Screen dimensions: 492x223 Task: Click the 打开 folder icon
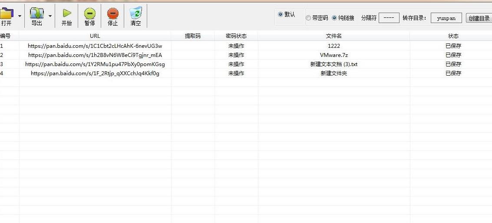click(x=6, y=13)
